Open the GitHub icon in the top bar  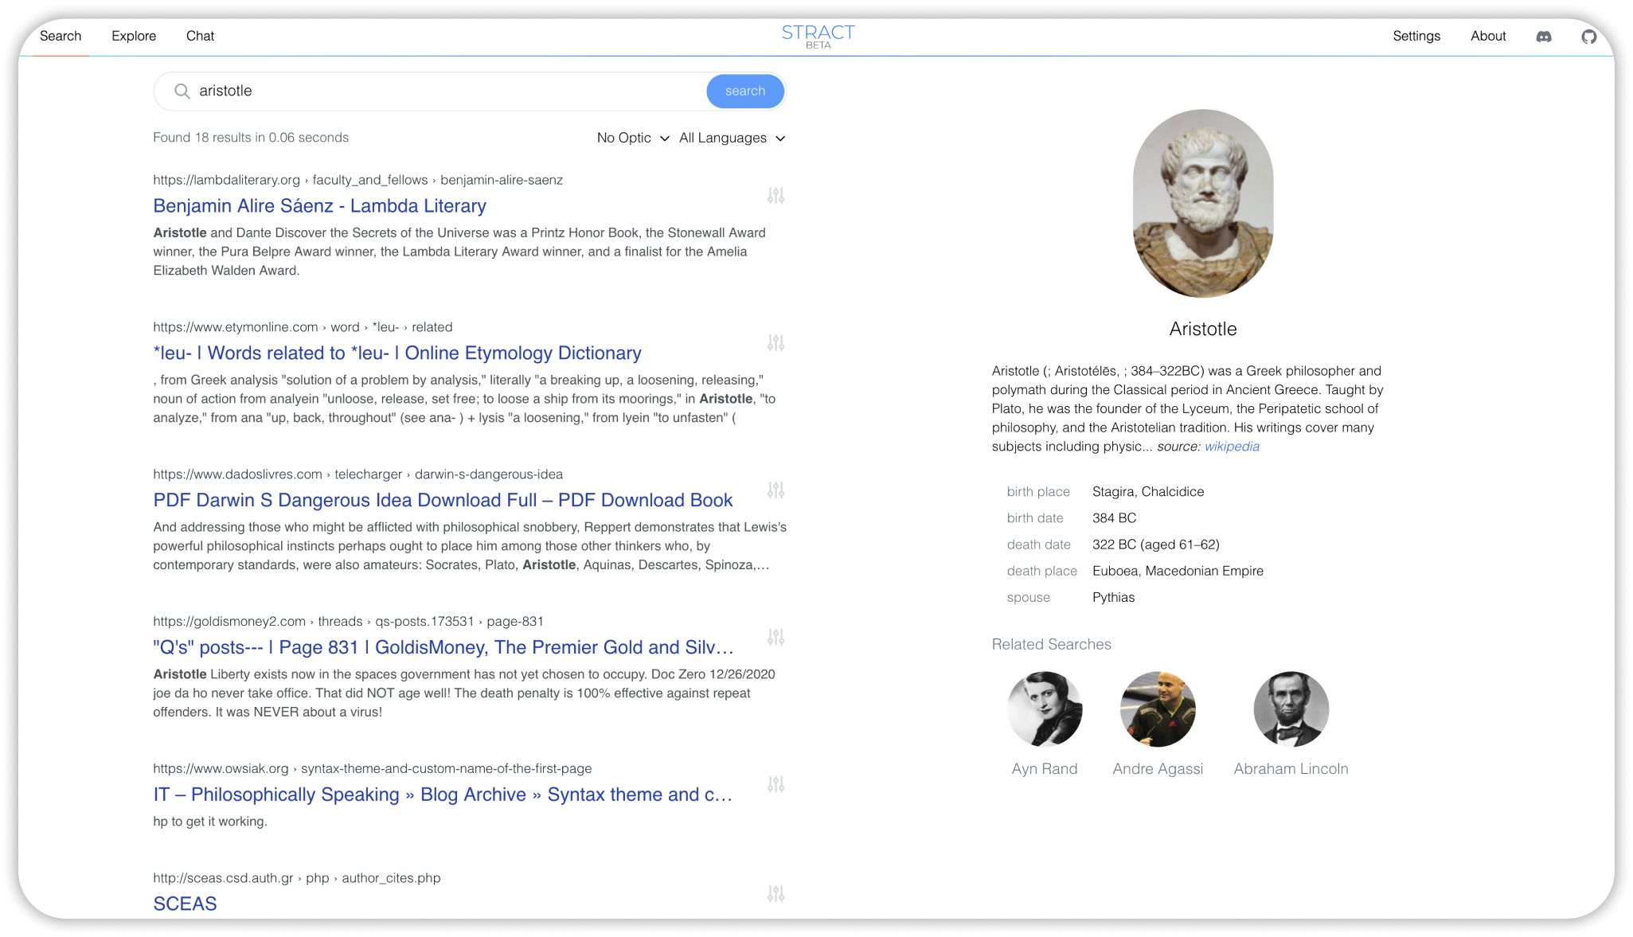click(1589, 37)
